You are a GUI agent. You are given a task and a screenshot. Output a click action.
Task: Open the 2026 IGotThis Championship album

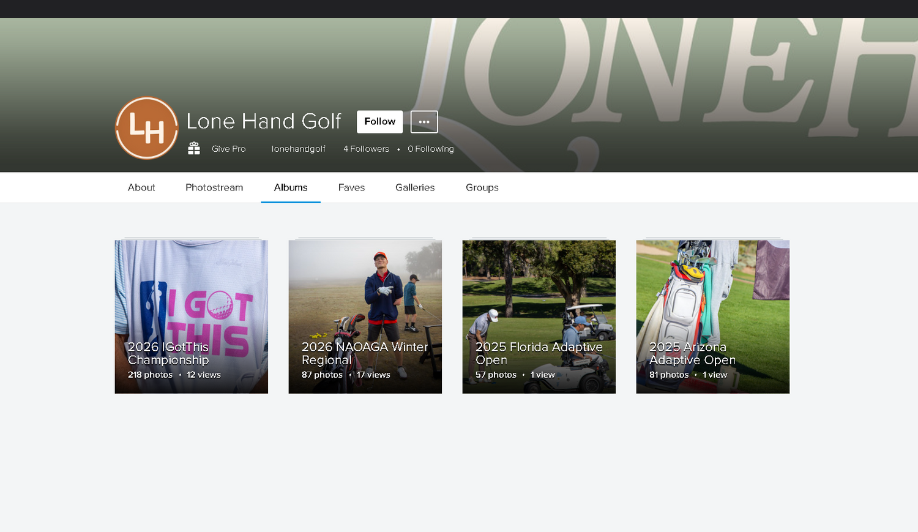pyautogui.click(x=192, y=317)
